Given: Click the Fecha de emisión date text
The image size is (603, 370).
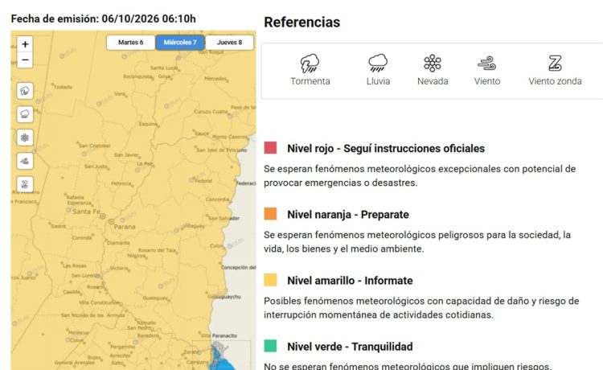Looking at the screenshot, I should 104,18.
